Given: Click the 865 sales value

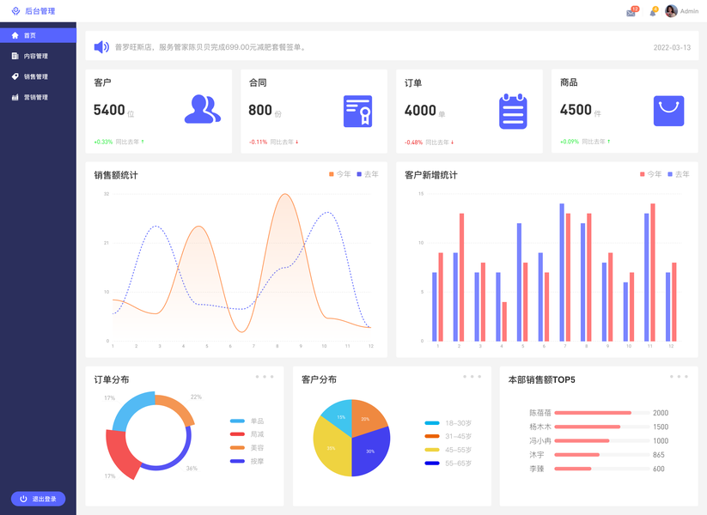Looking at the screenshot, I should [x=659, y=455].
